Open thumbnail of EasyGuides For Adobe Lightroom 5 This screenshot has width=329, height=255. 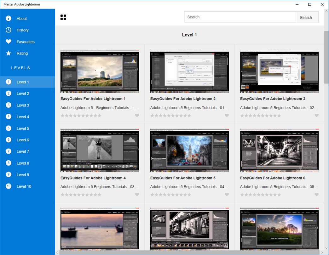189,150
